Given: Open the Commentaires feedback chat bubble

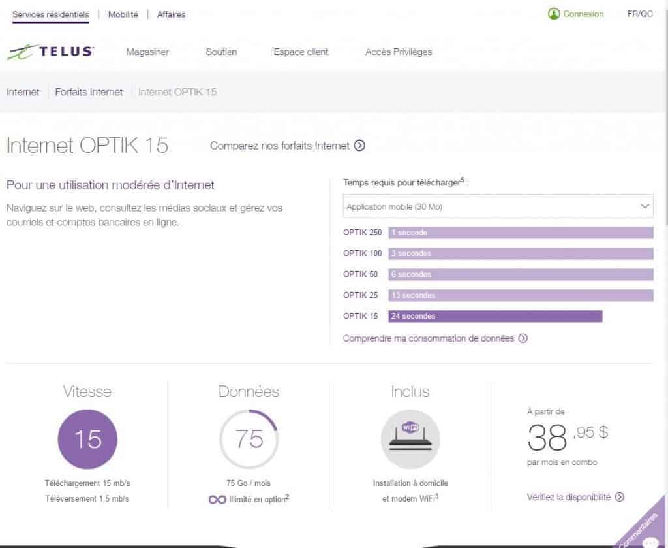Looking at the screenshot, I should point(650,541).
